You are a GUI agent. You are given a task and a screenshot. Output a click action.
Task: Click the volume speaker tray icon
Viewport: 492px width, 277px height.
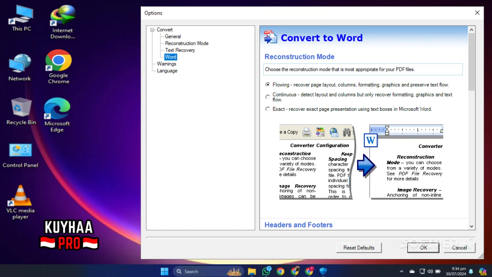(430, 271)
